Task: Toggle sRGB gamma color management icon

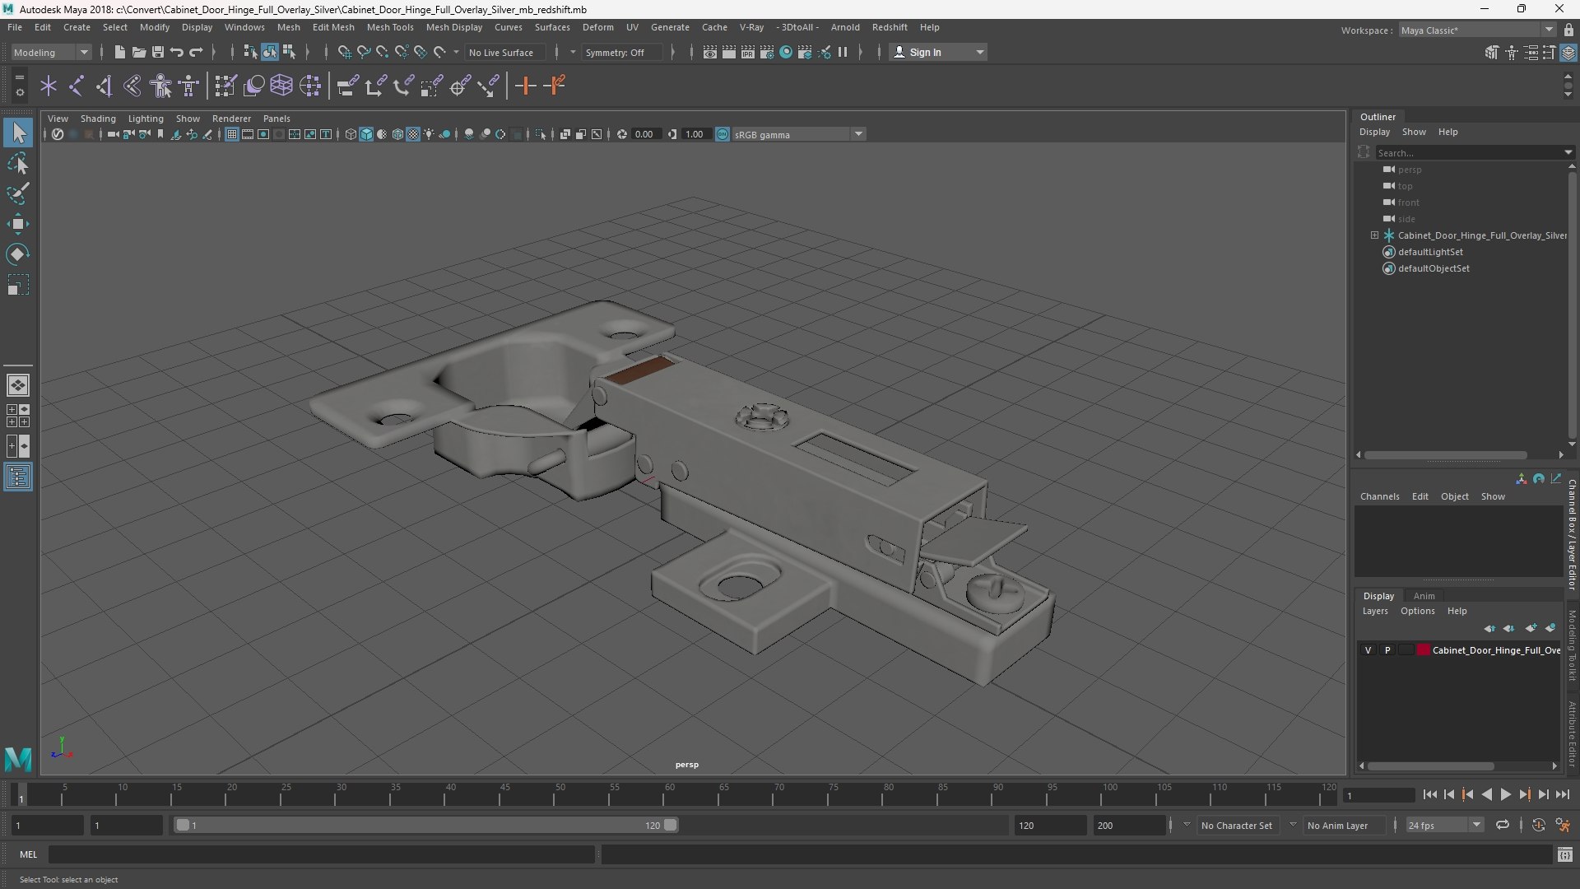Action: coord(723,134)
